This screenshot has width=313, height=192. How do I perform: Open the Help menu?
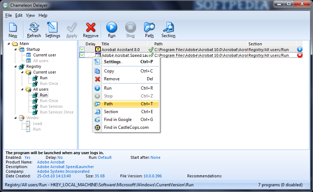coord(43,15)
